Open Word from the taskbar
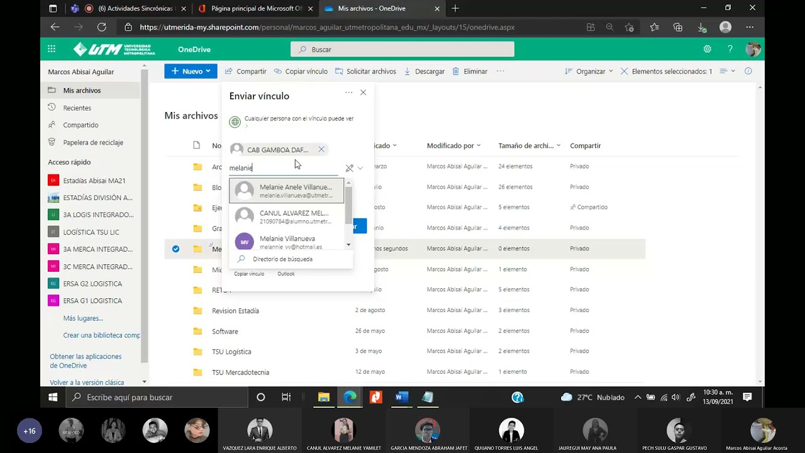 (x=401, y=397)
